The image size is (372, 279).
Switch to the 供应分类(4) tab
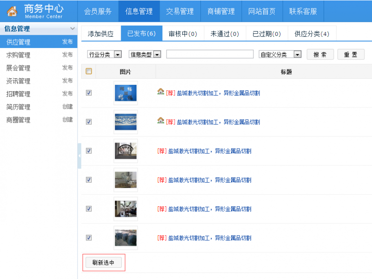[312, 33]
